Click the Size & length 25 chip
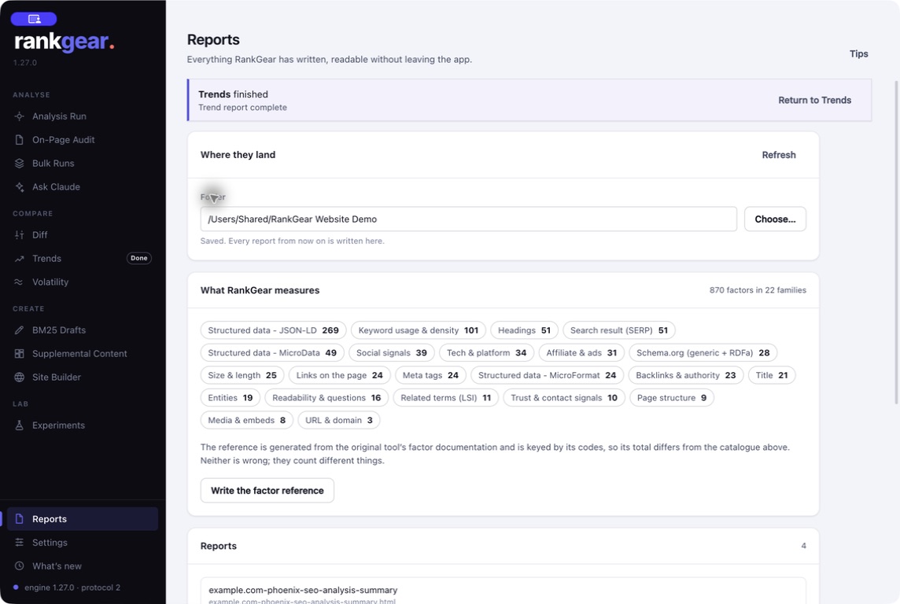 tap(242, 375)
